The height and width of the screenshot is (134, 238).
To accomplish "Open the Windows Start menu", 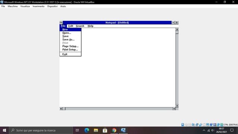I will [x=4, y=130].
